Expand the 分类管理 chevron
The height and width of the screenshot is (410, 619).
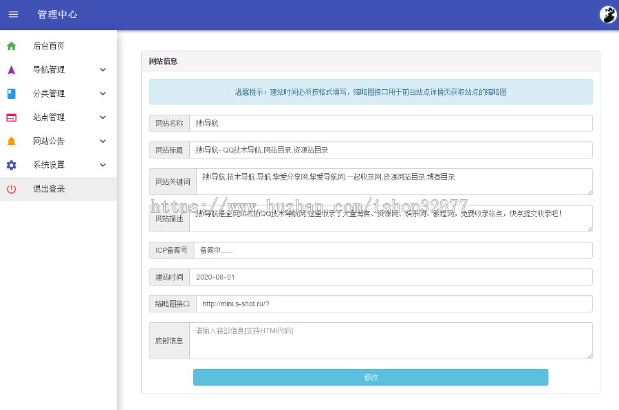tap(103, 93)
